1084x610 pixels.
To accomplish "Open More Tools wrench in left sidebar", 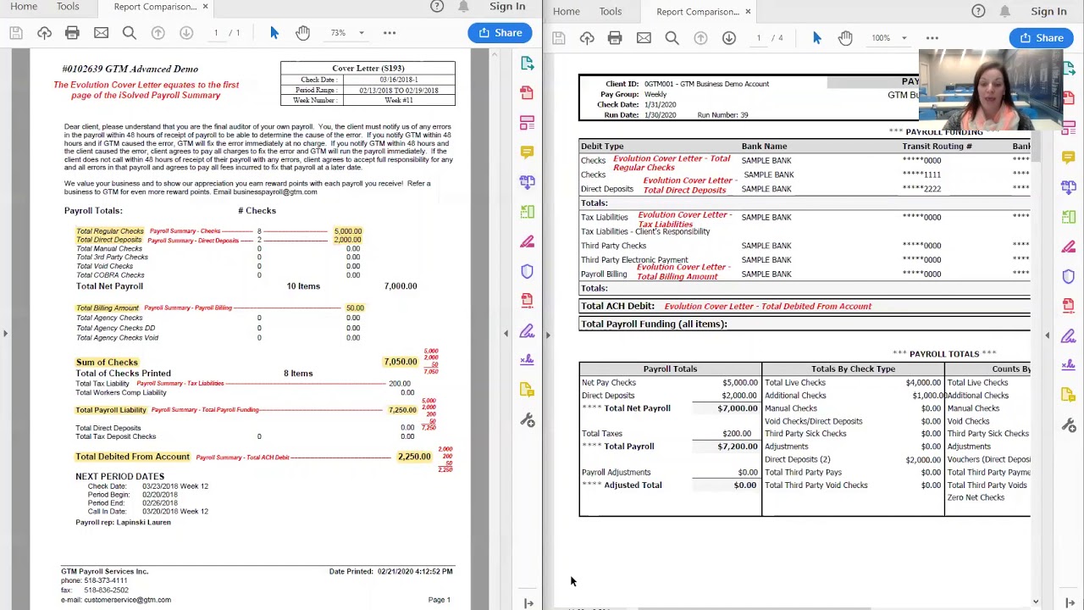I will coord(527,420).
